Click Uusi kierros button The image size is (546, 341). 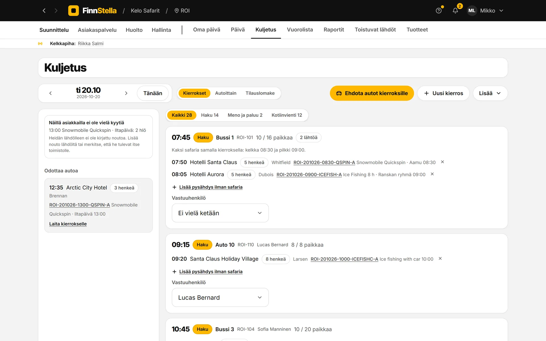pos(443,93)
